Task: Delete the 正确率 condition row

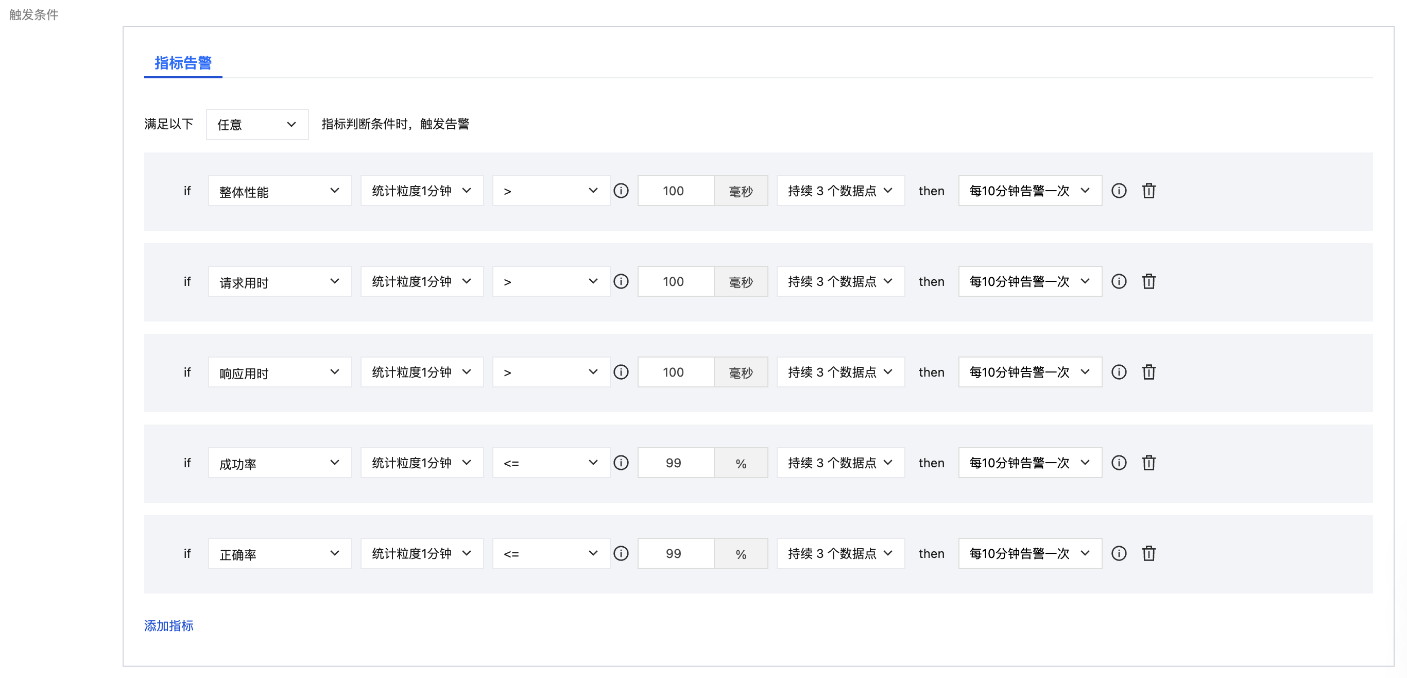Action: pos(1148,553)
